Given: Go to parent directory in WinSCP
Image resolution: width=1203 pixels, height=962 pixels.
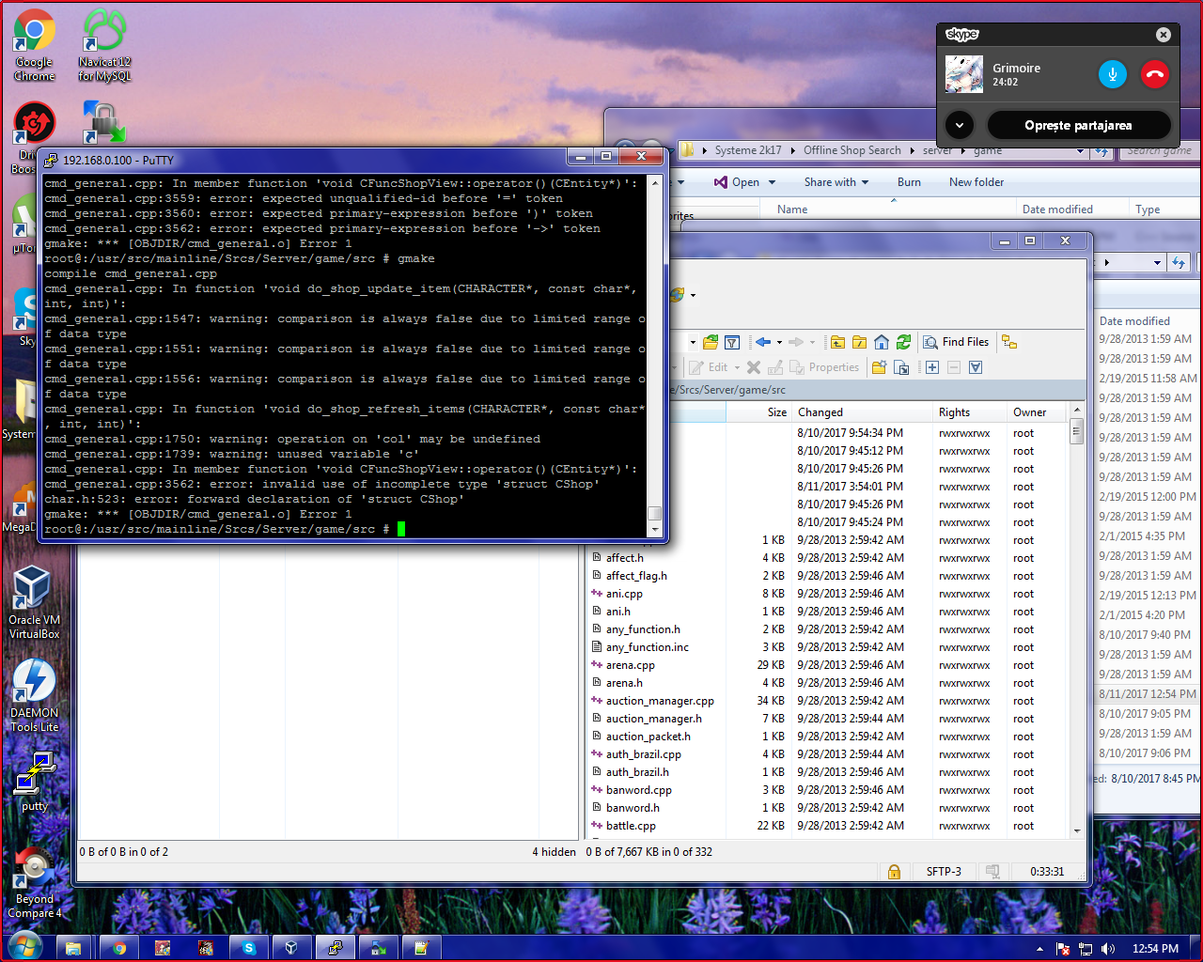Looking at the screenshot, I should pyautogui.click(x=836, y=342).
